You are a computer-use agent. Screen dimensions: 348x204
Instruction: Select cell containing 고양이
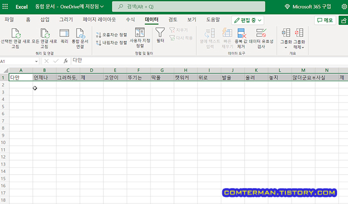pyautogui.click(x=115, y=78)
